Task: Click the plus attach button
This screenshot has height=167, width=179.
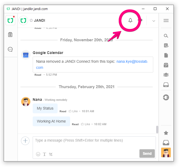Action: point(25,141)
